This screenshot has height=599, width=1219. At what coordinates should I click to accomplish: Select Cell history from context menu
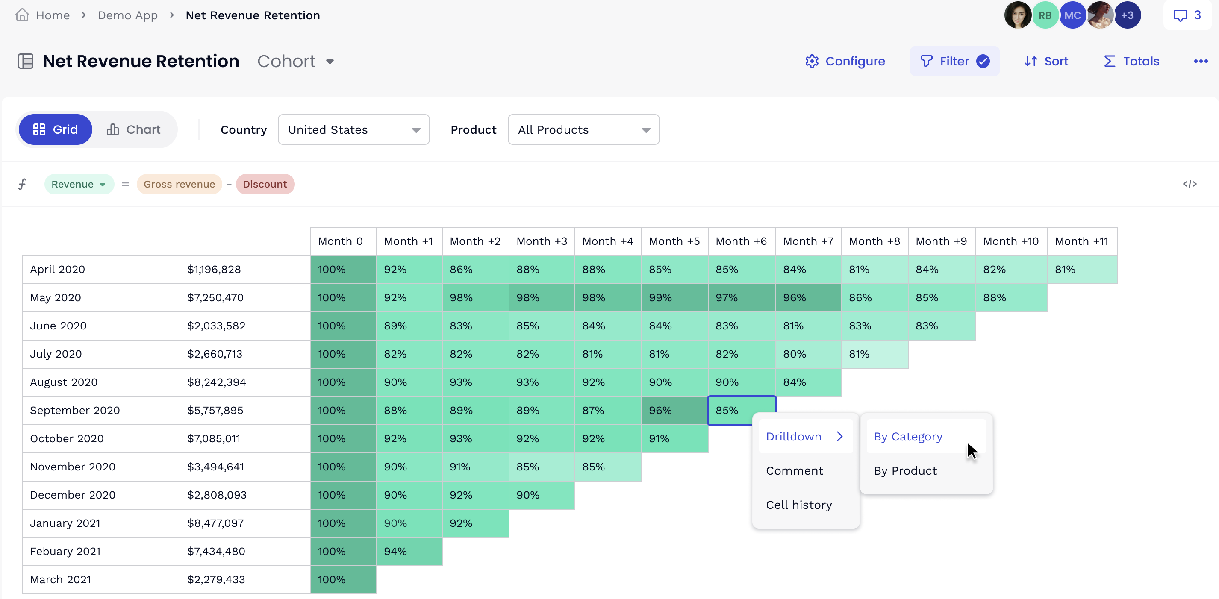(x=798, y=505)
